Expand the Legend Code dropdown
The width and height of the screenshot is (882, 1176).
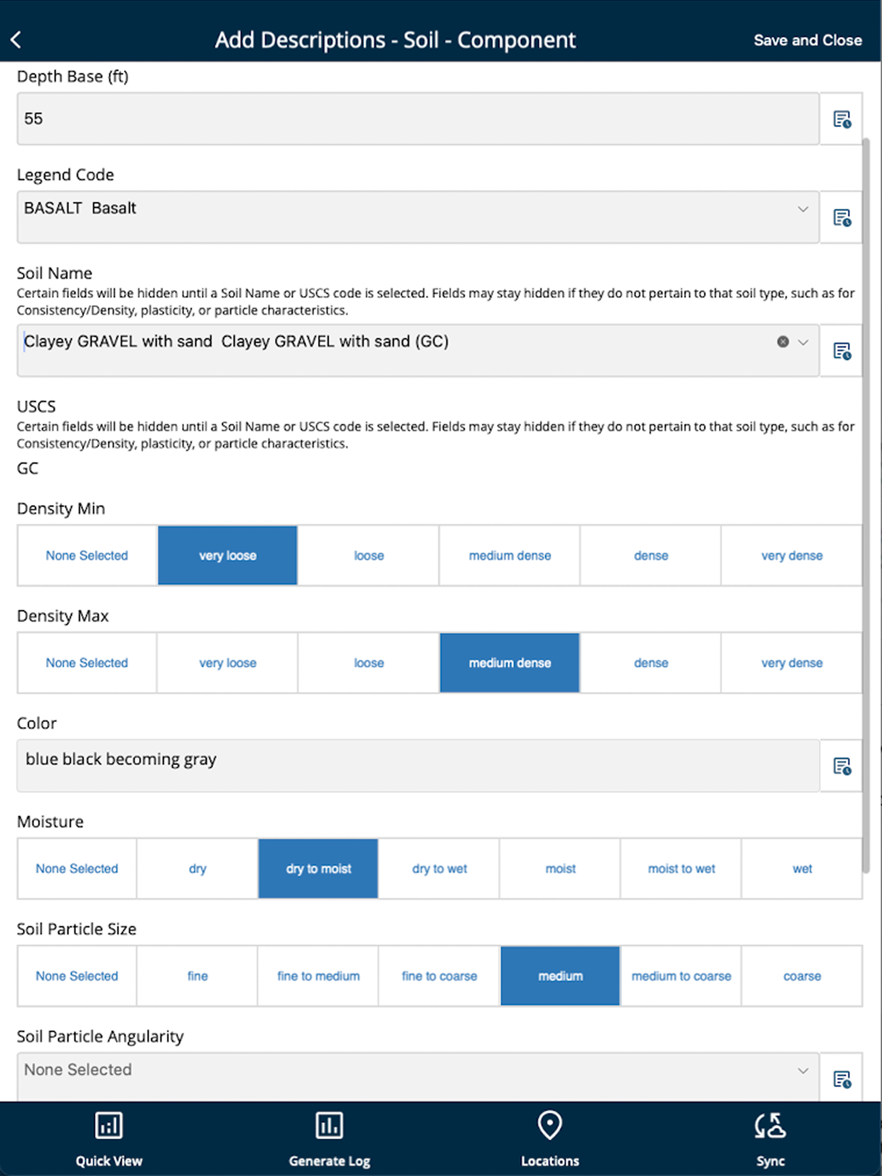[x=803, y=209]
